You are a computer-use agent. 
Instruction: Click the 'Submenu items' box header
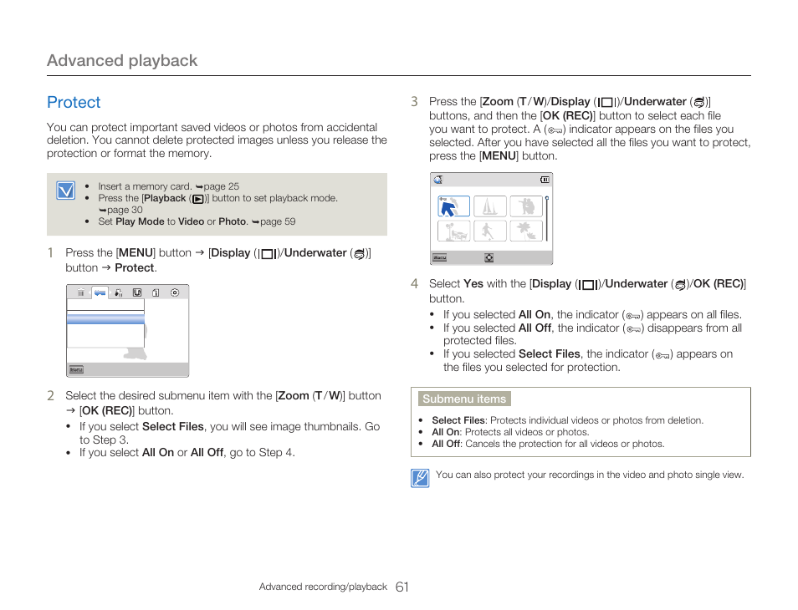[464, 399]
